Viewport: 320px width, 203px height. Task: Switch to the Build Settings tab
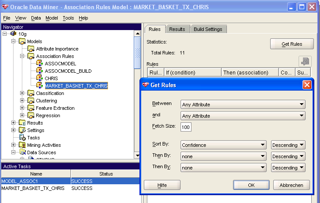click(x=208, y=29)
